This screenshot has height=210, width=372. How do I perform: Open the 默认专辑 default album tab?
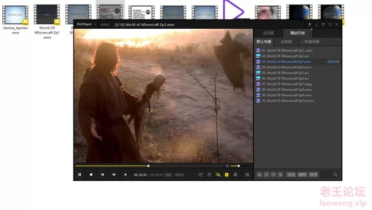264,42
